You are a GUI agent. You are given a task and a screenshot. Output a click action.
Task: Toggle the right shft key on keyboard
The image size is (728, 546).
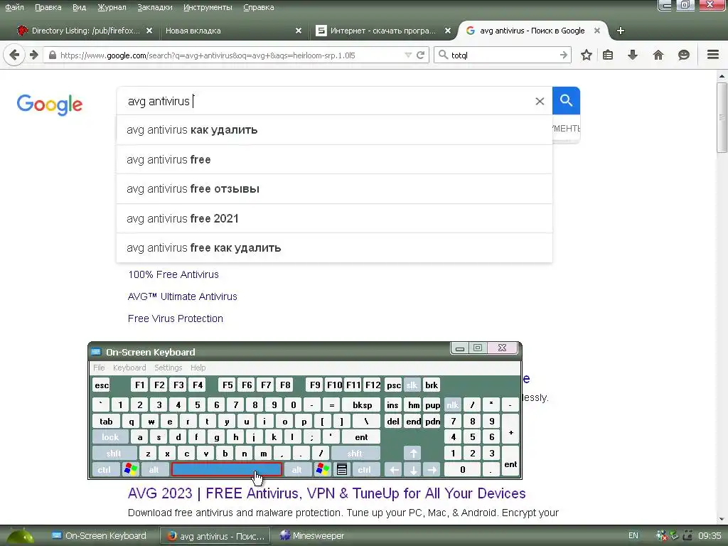click(355, 453)
